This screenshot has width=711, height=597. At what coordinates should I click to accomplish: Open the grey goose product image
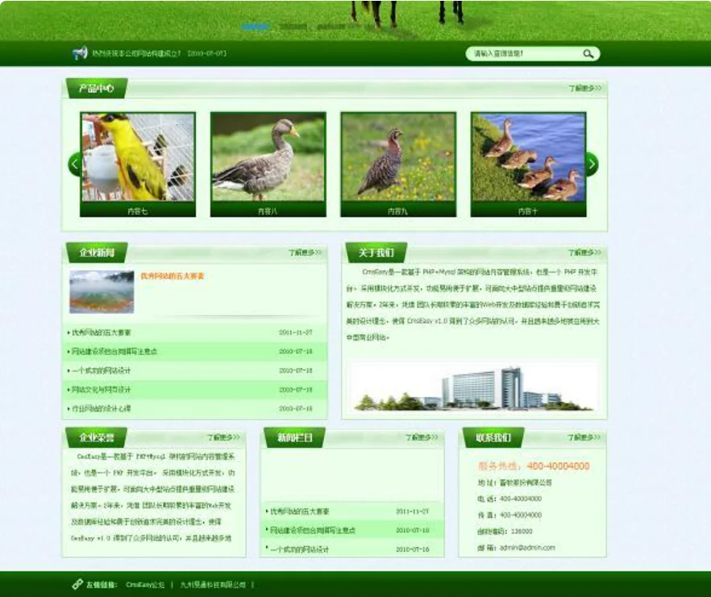click(268, 157)
